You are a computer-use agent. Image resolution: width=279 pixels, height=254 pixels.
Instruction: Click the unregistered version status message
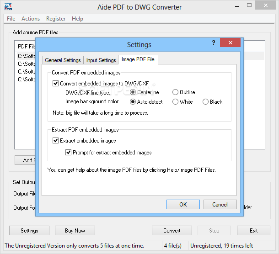pos(75,246)
